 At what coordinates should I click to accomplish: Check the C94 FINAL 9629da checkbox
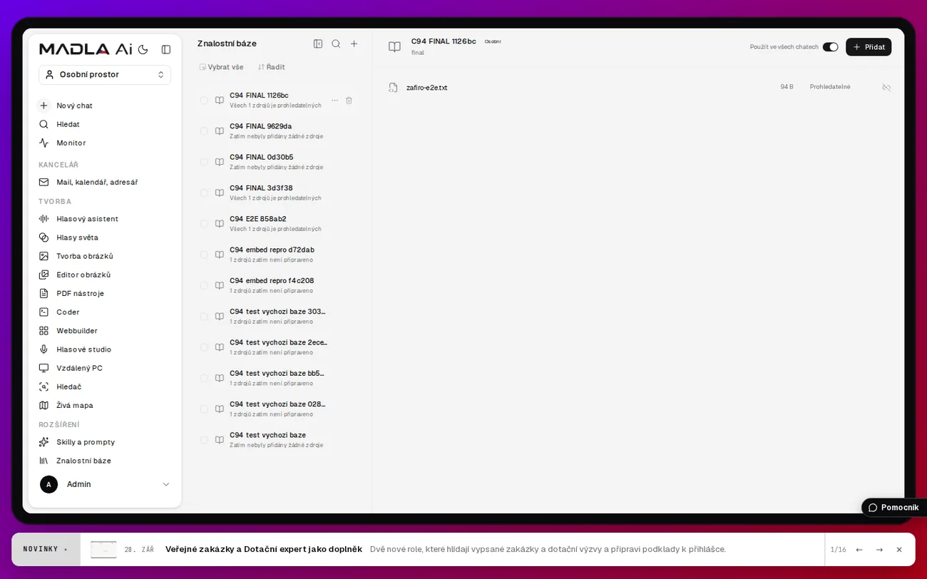[x=204, y=131]
